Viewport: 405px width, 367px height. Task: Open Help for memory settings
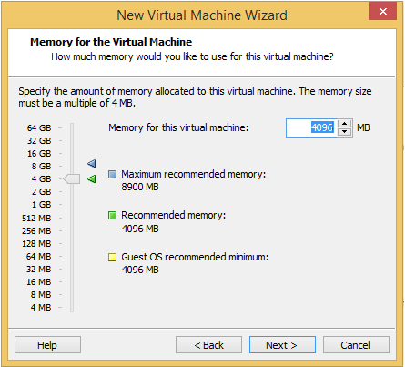47,345
